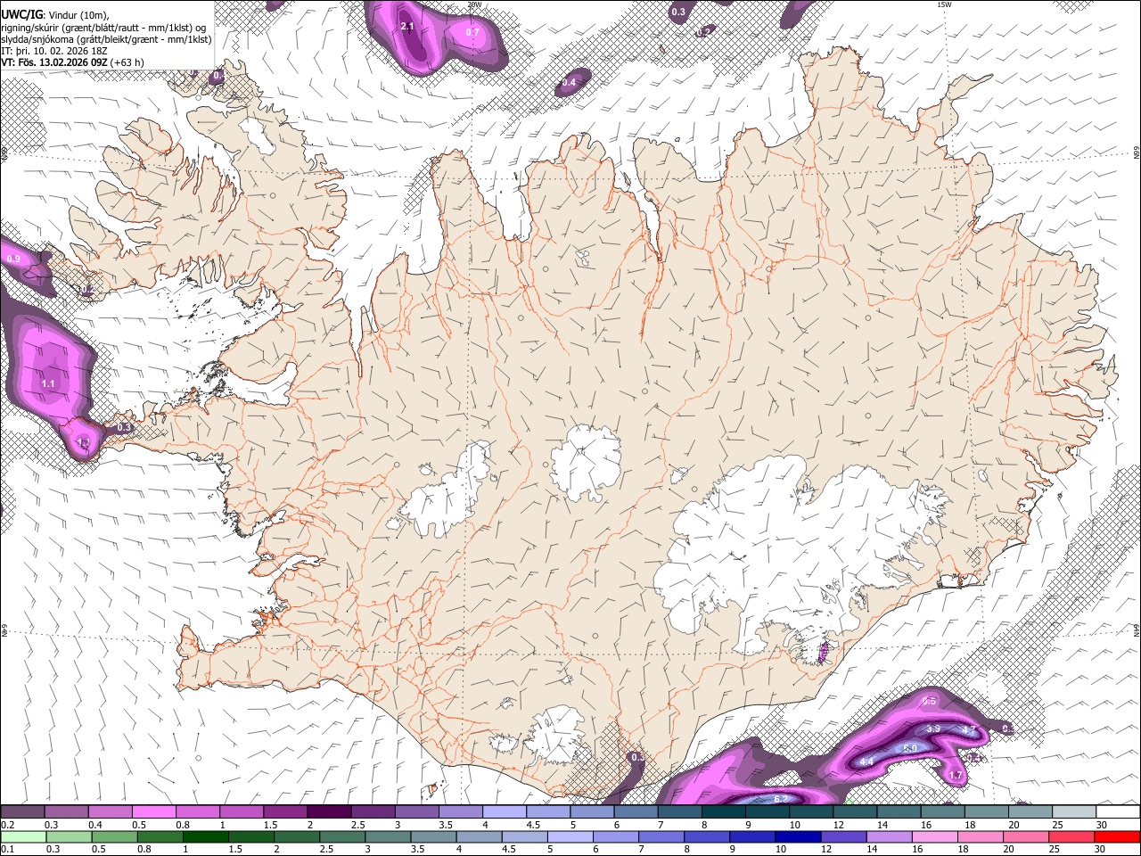Click the 'VT: Fös. 13.02.2026 09Z' valid time
The height and width of the screenshot is (856, 1141).
coord(54,62)
